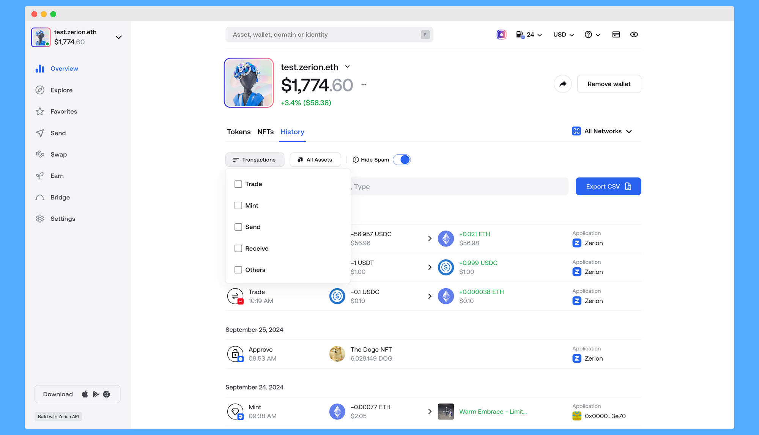Toggle balance visibility eye icon
This screenshot has height=435, width=759.
634,35
